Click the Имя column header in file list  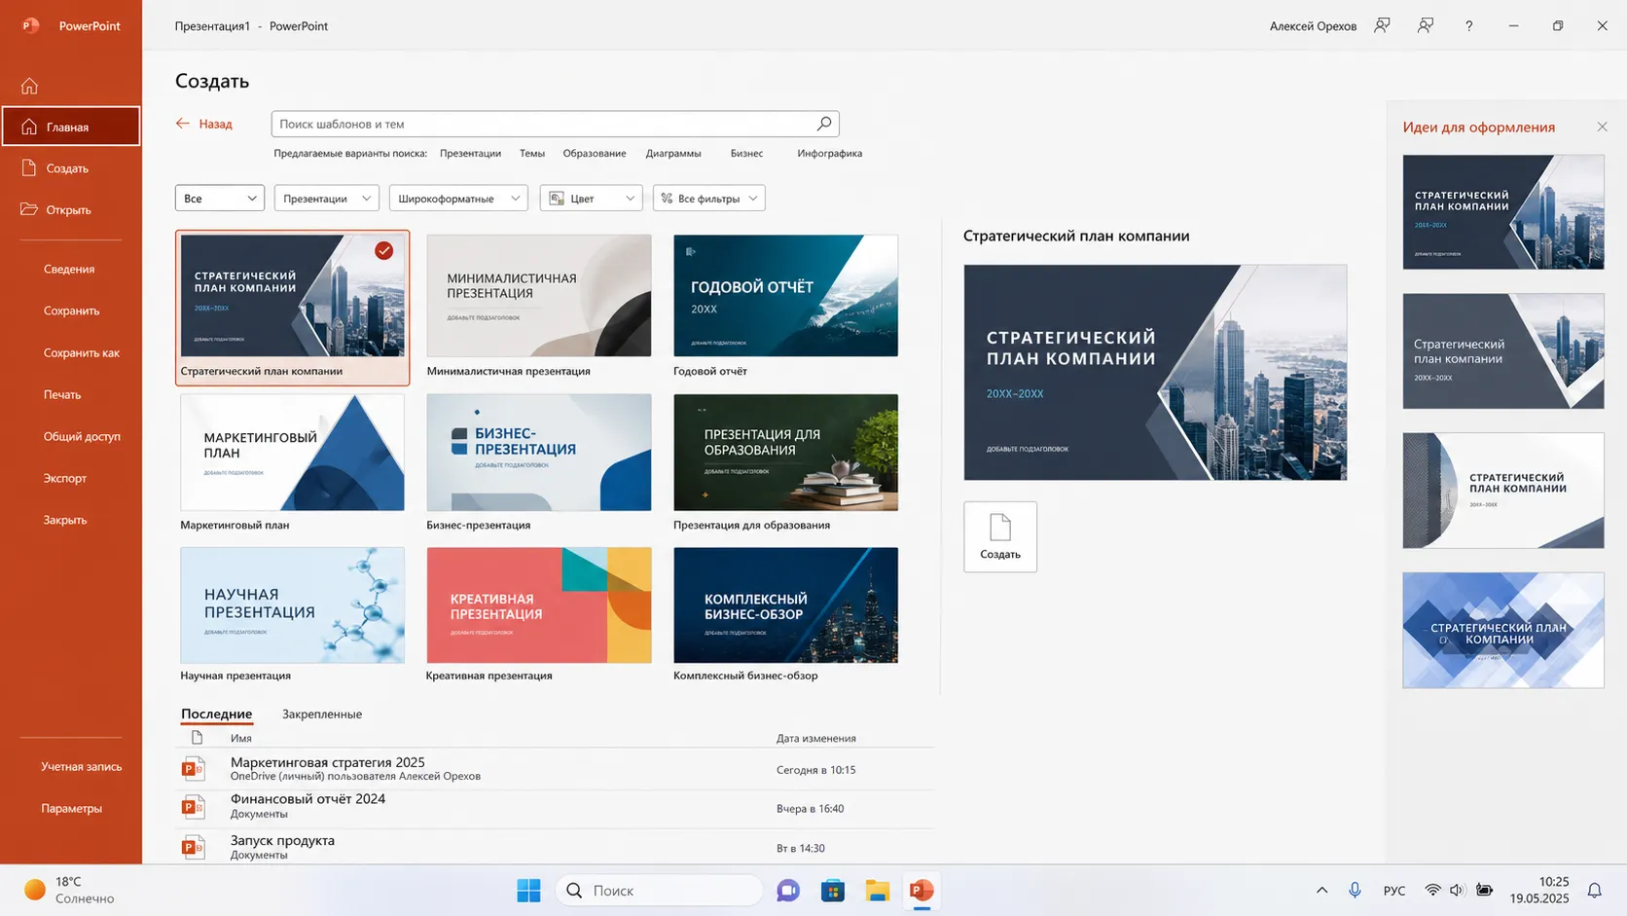pyautogui.click(x=241, y=738)
